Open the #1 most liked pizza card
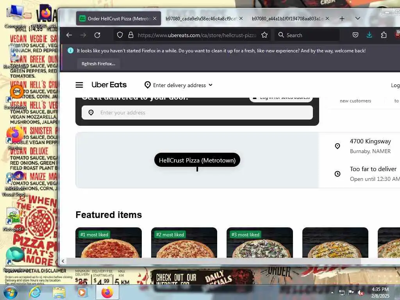This screenshot has height=300, width=400. pos(109,243)
